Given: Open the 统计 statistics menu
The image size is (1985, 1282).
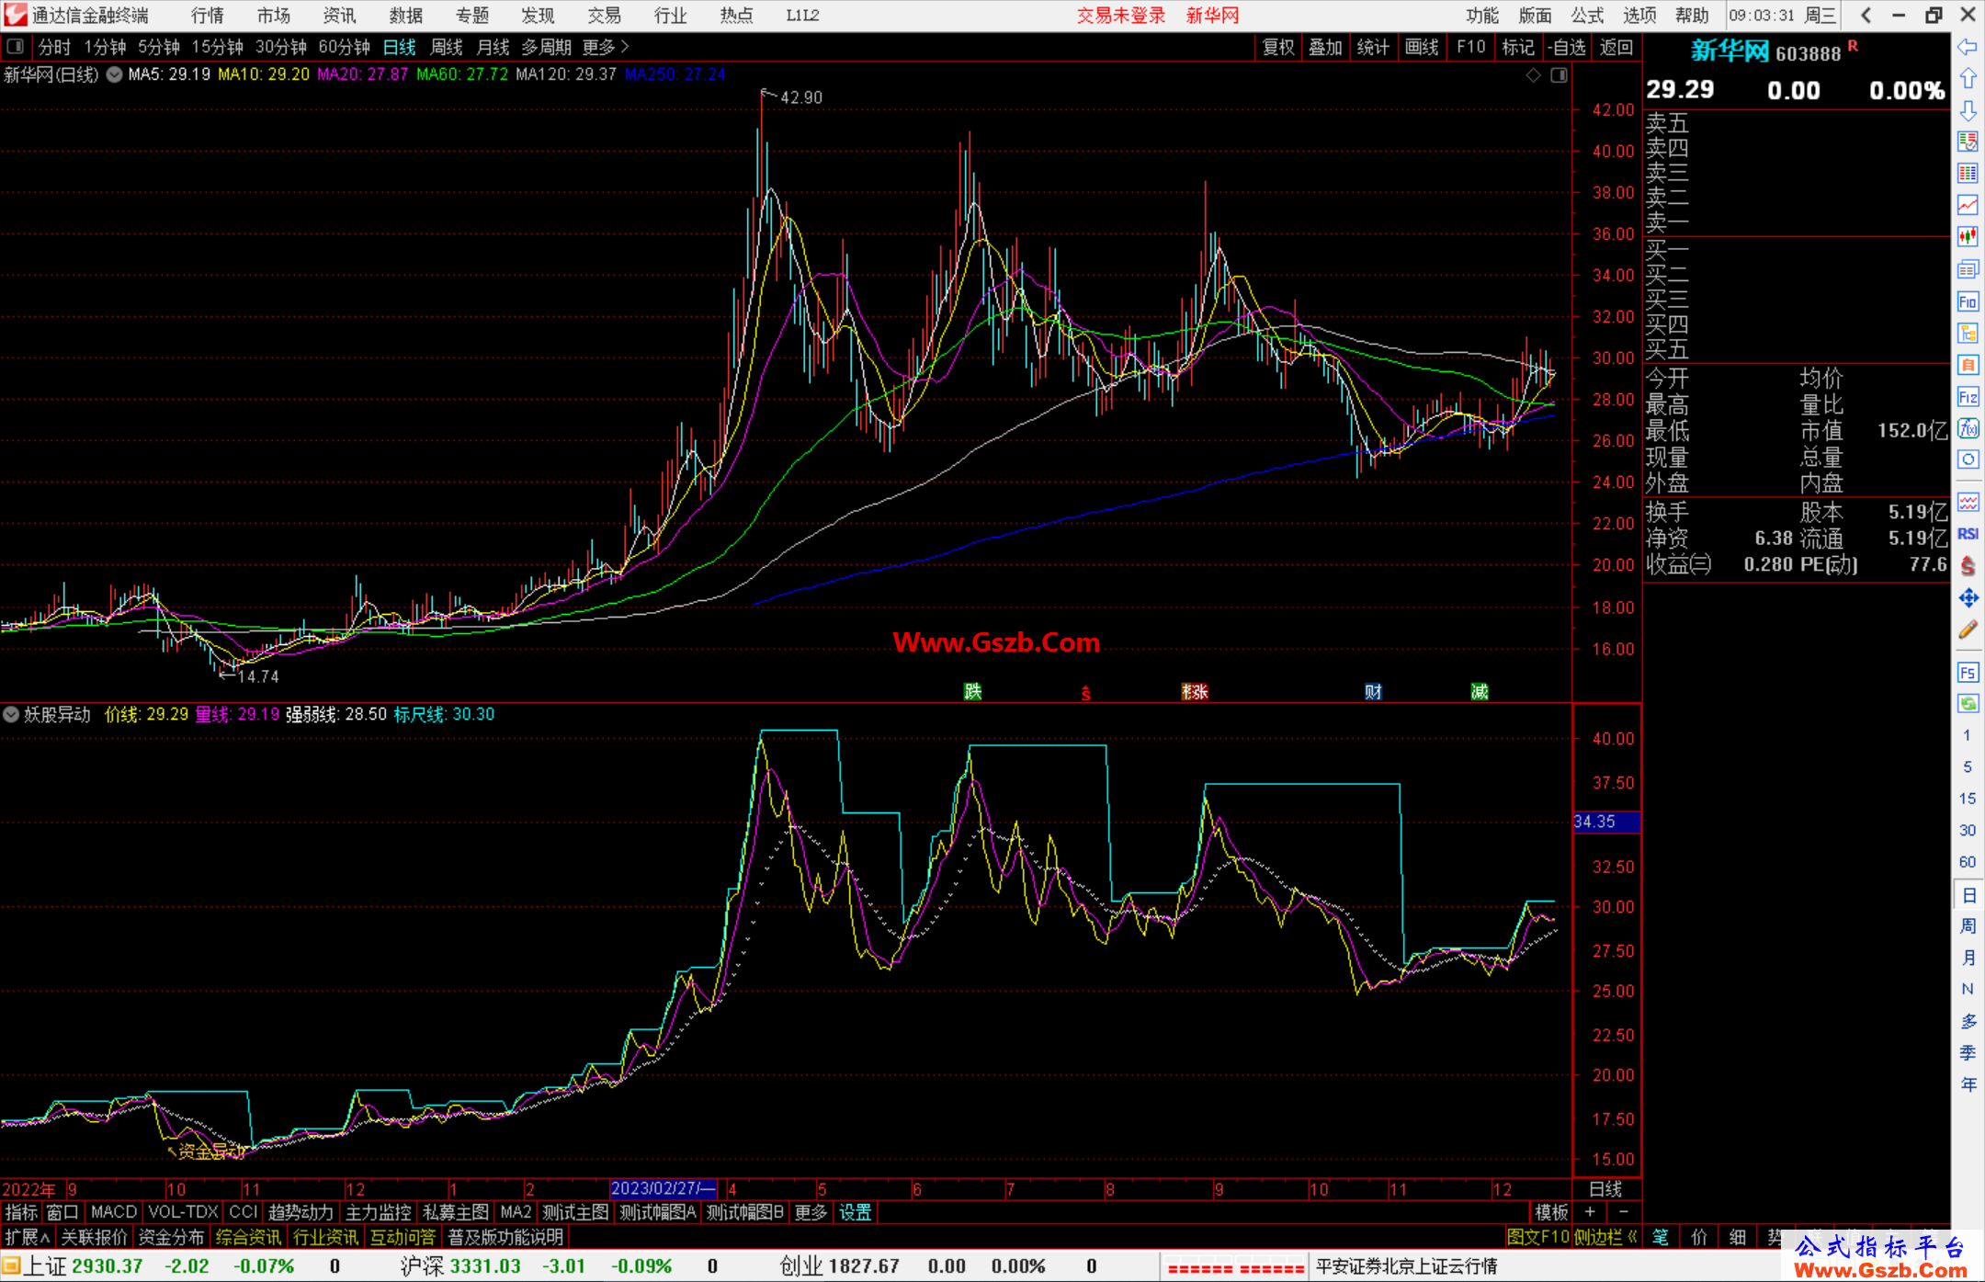Looking at the screenshot, I should point(1373,47).
